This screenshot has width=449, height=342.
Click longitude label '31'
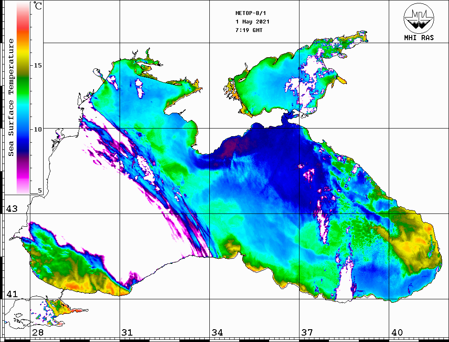(127, 332)
